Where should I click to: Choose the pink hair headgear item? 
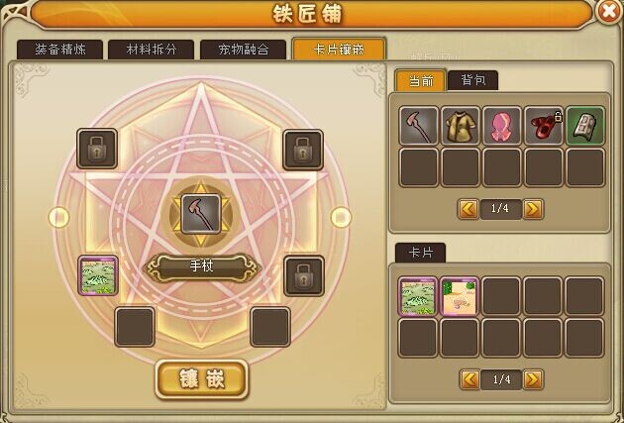pyautogui.click(x=502, y=126)
